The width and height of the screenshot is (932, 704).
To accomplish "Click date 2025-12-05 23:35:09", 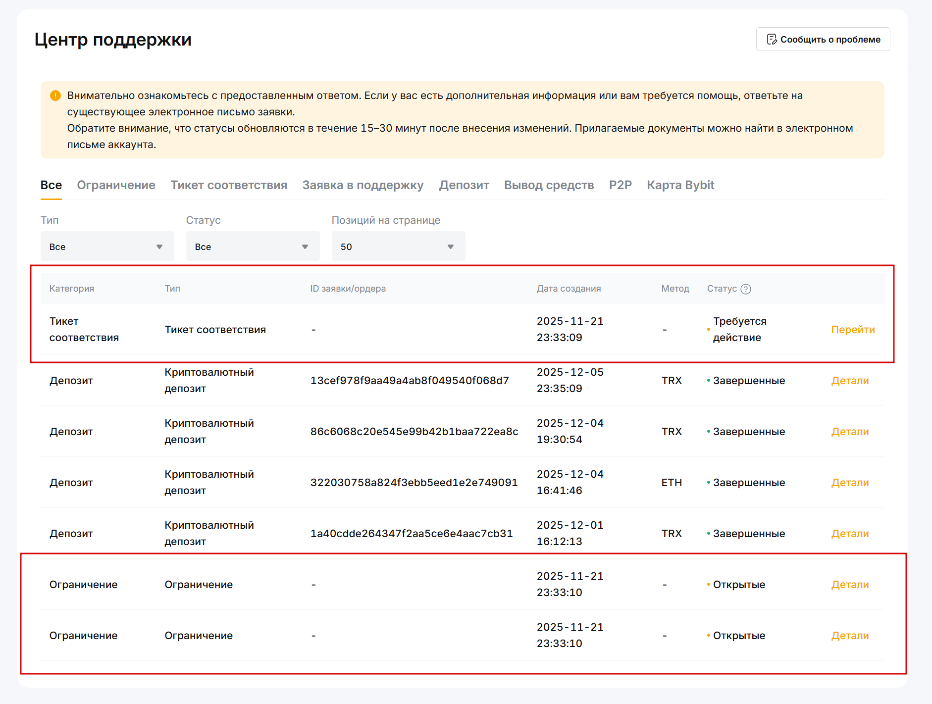I will pos(570,380).
